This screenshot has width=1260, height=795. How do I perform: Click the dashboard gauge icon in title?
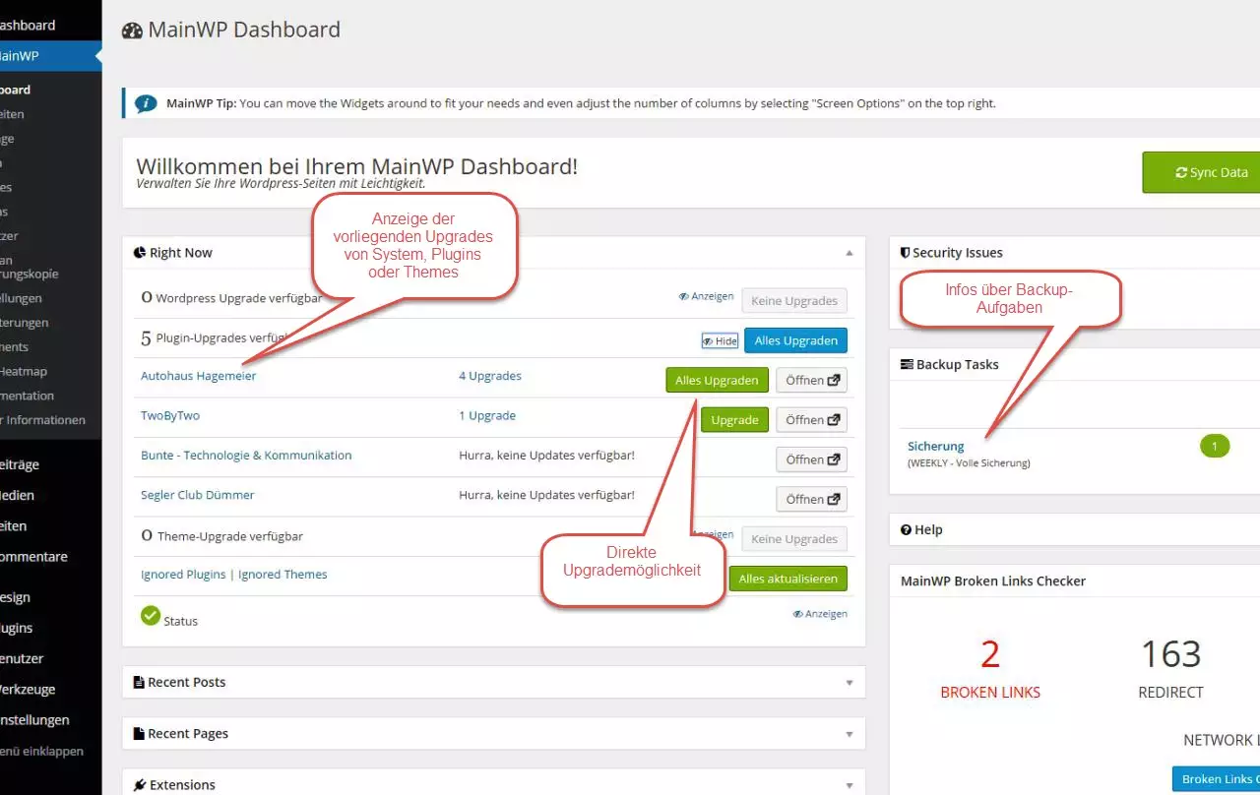pyautogui.click(x=132, y=31)
